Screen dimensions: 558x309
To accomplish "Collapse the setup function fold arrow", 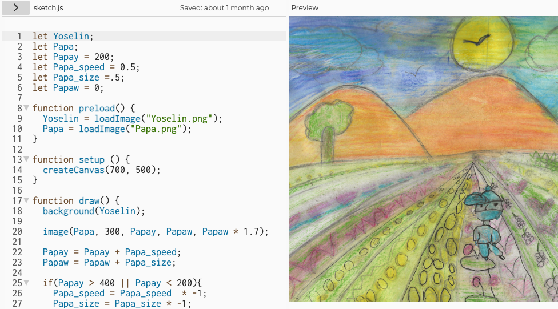I will [26, 159].
